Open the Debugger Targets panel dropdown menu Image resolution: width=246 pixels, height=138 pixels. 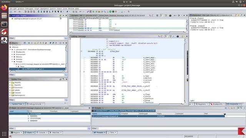pos(63,15)
